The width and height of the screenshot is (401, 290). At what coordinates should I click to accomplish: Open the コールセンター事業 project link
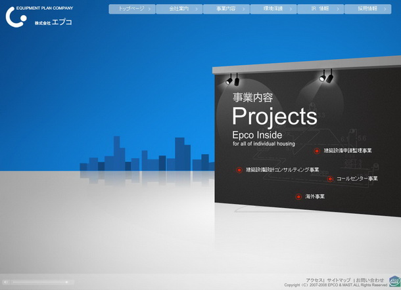click(x=357, y=178)
